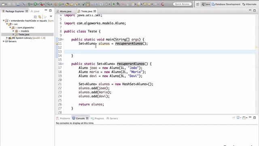Collapse the src folder node

pyautogui.click(x=7, y=24)
